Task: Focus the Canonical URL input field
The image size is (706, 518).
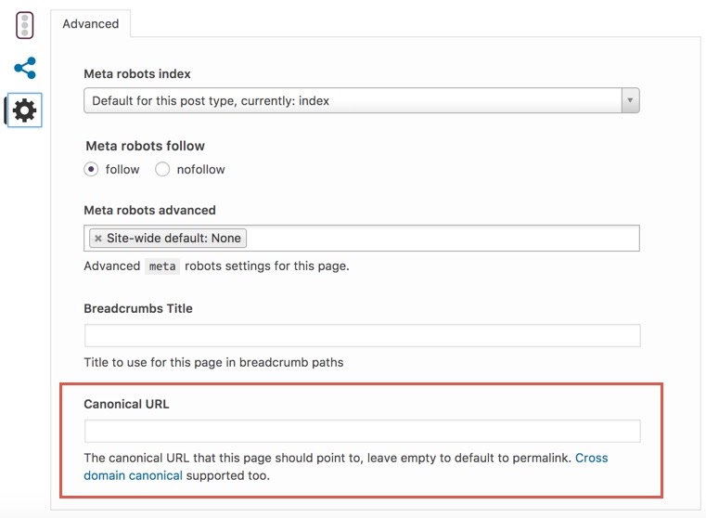Action: pos(363,432)
